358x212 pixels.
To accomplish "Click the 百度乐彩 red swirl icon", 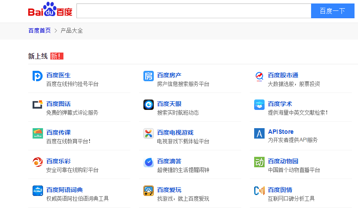I will click(x=37, y=162).
